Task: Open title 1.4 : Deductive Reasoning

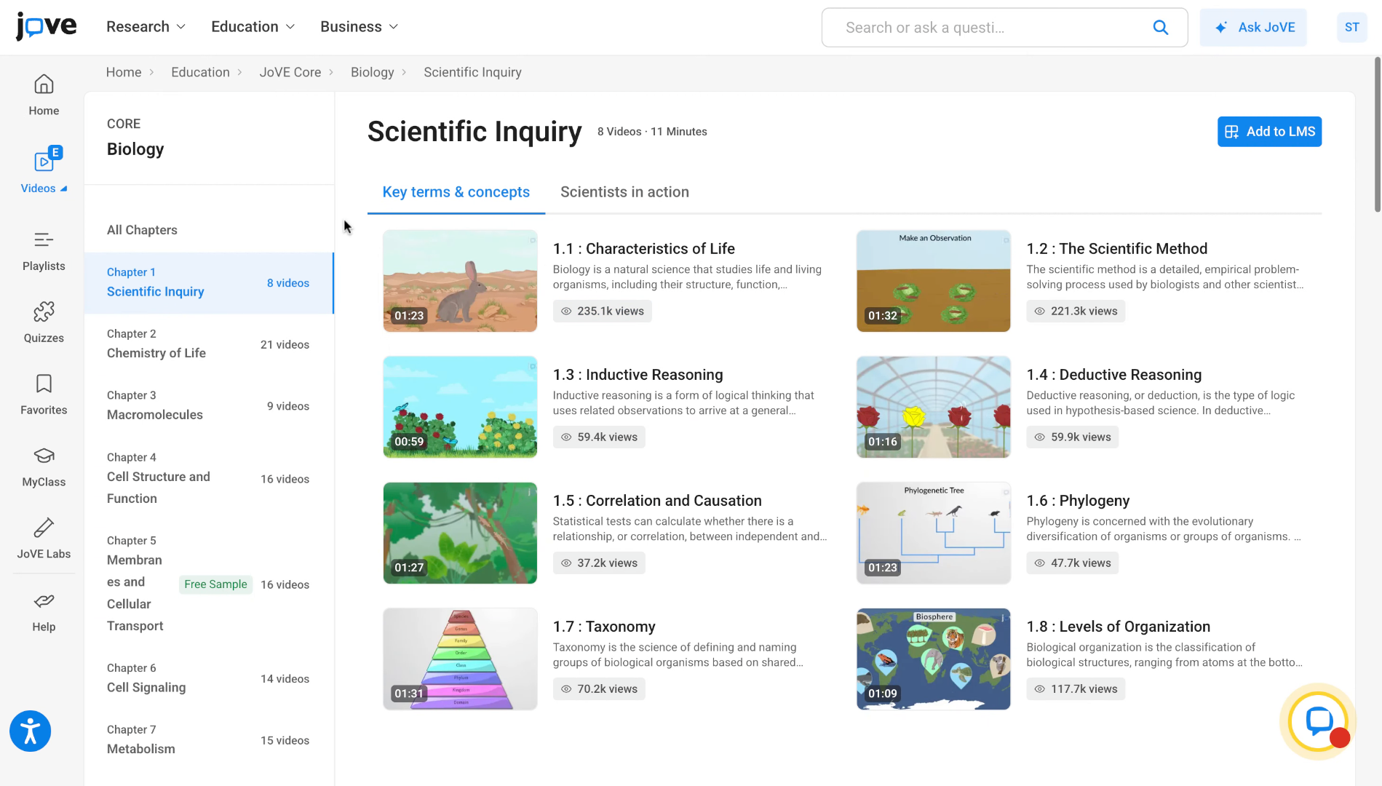Action: (1113, 375)
